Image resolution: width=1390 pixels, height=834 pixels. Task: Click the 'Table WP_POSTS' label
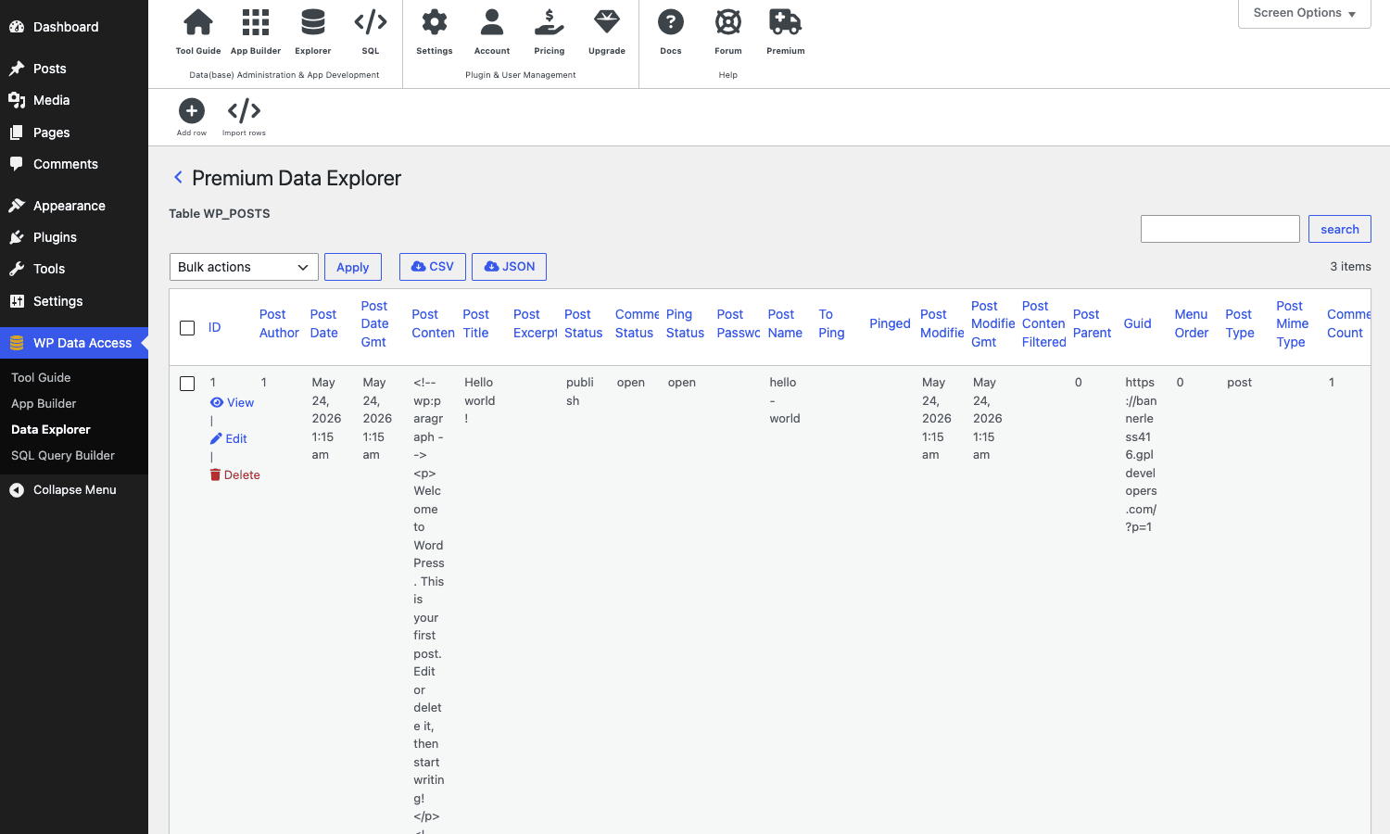(x=220, y=213)
